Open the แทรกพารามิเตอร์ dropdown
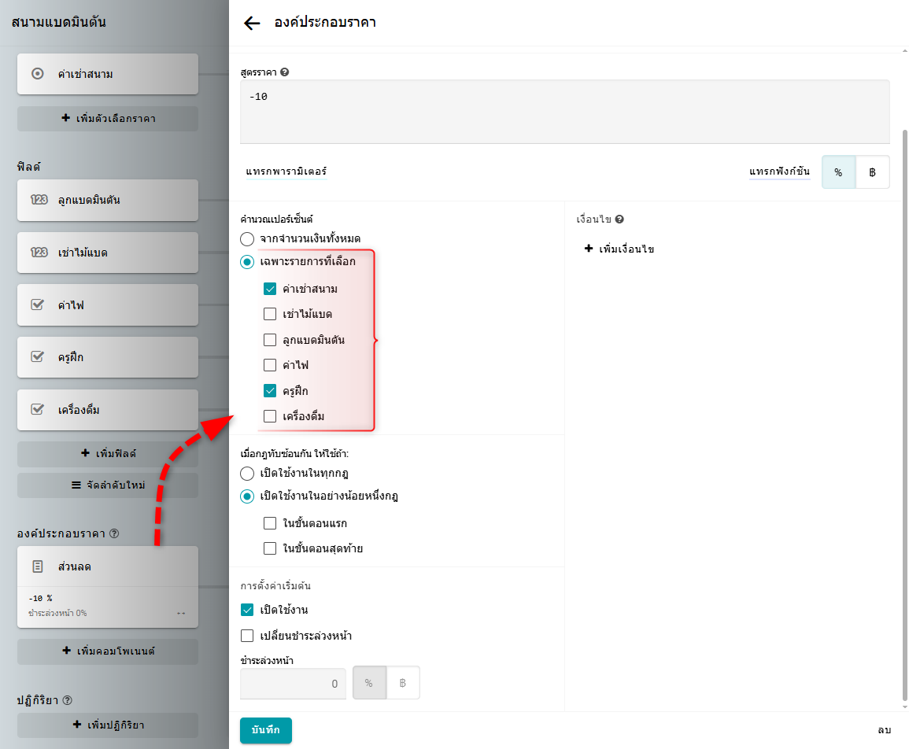Viewport: 909px width, 749px height. click(286, 172)
